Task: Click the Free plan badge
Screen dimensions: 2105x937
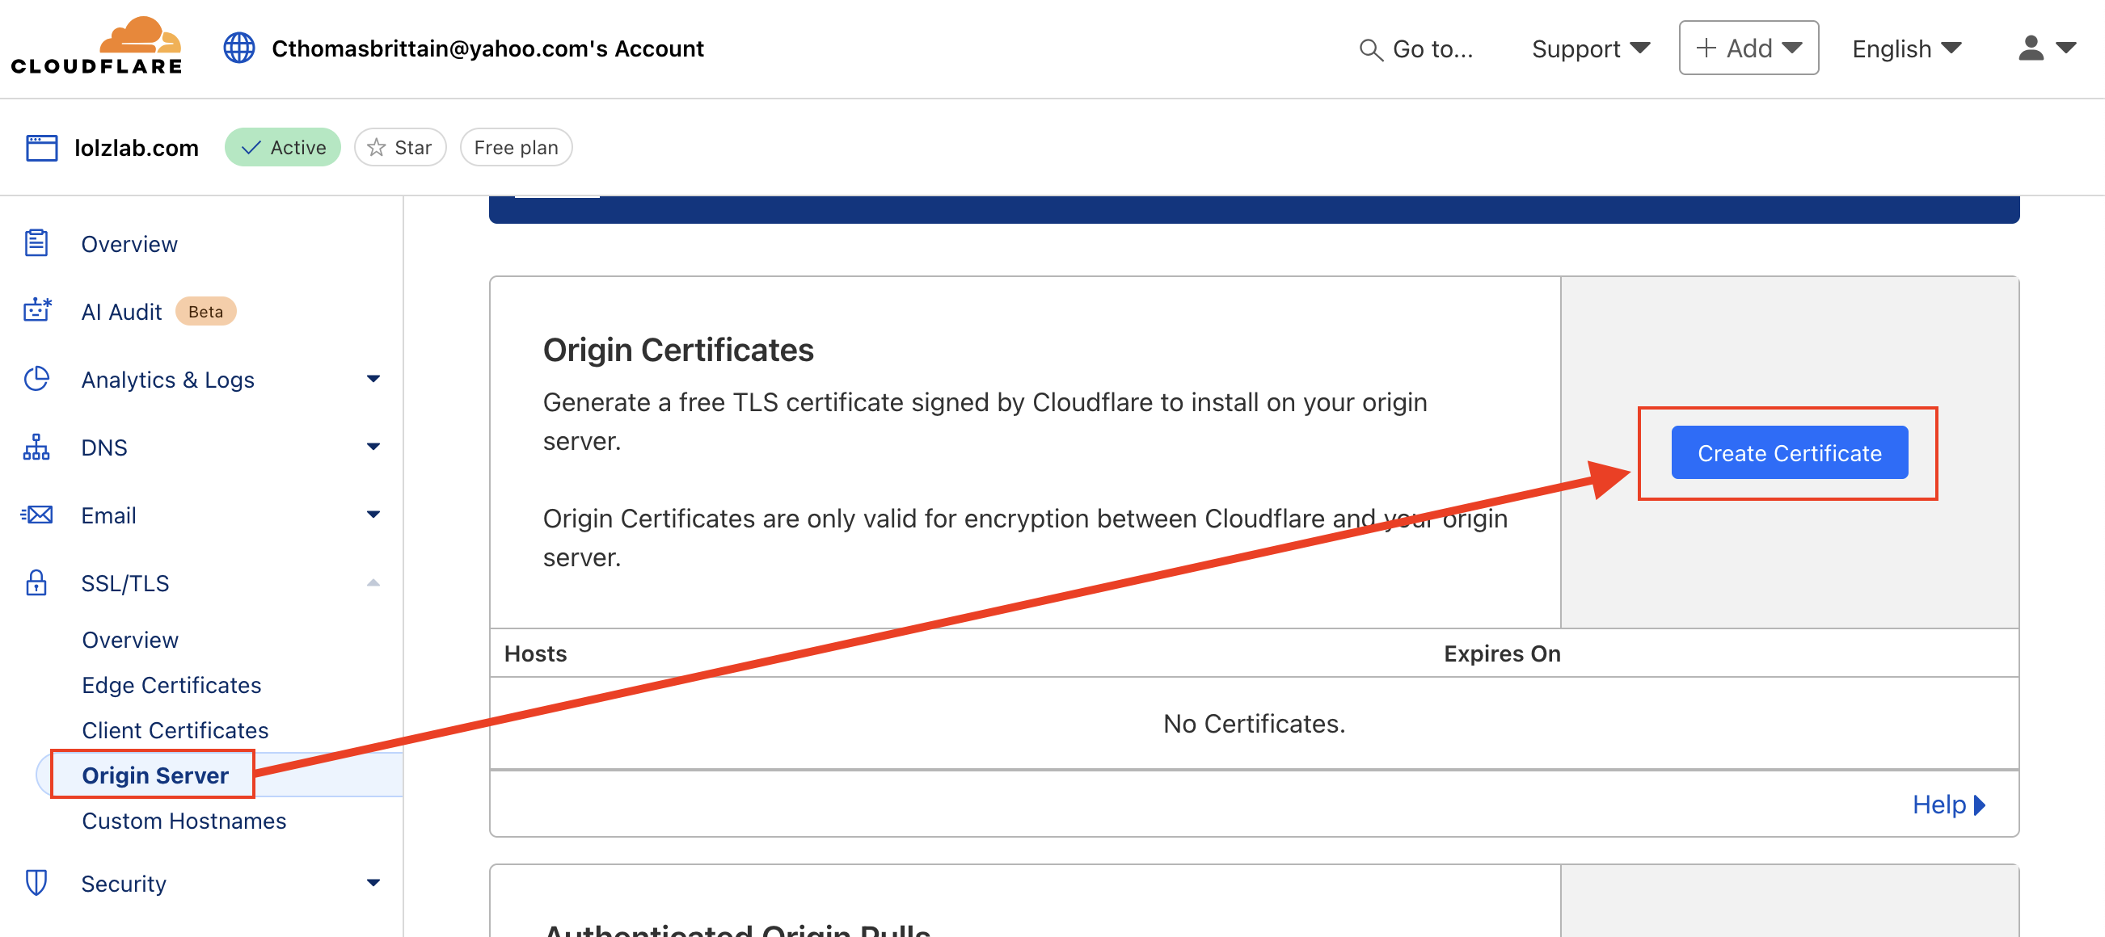Action: [x=516, y=148]
